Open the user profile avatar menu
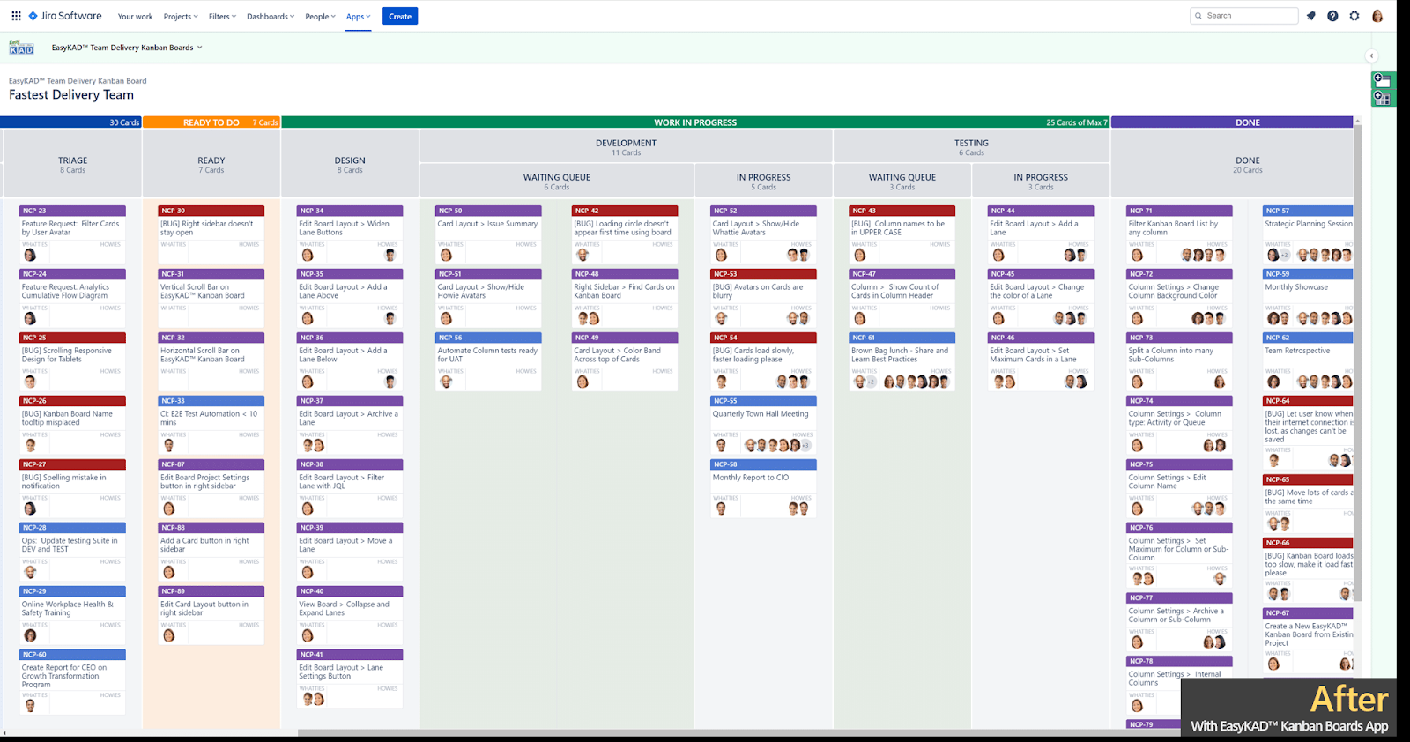The image size is (1410, 742). point(1377,16)
